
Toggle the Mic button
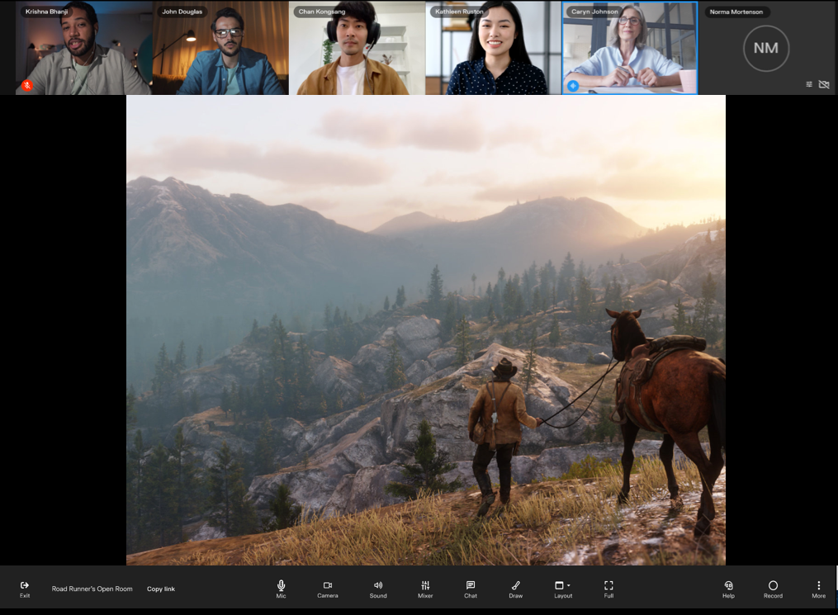point(281,589)
